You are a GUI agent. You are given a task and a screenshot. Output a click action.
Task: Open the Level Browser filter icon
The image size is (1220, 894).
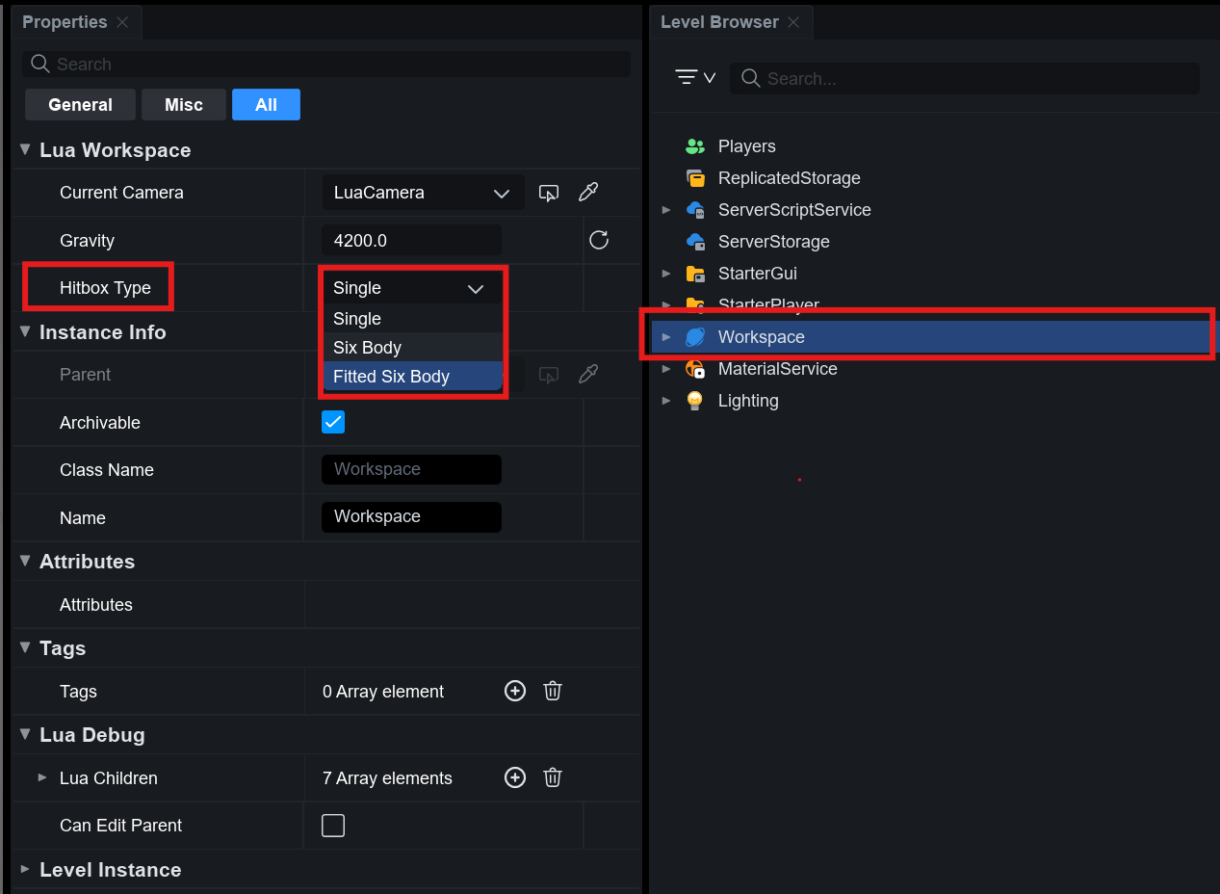tap(694, 78)
